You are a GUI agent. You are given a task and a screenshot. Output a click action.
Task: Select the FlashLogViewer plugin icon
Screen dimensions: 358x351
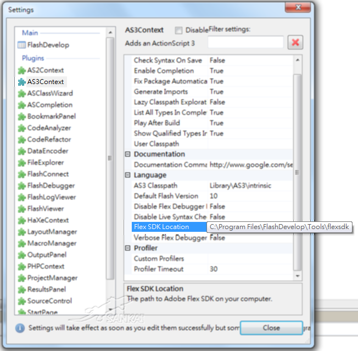click(x=22, y=197)
